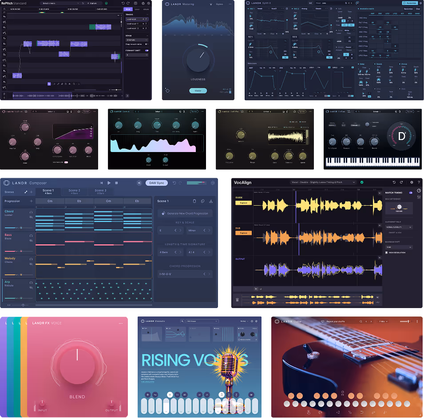Skip to start in LANDR Composer
The width and height of the screenshot is (424, 418).
101,183
